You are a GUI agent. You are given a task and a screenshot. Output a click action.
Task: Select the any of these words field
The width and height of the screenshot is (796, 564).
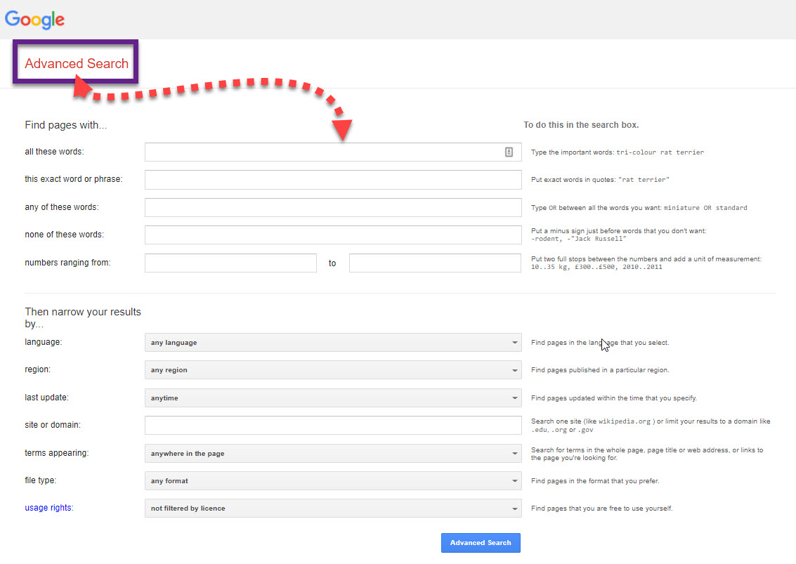(x=332, y=207)
